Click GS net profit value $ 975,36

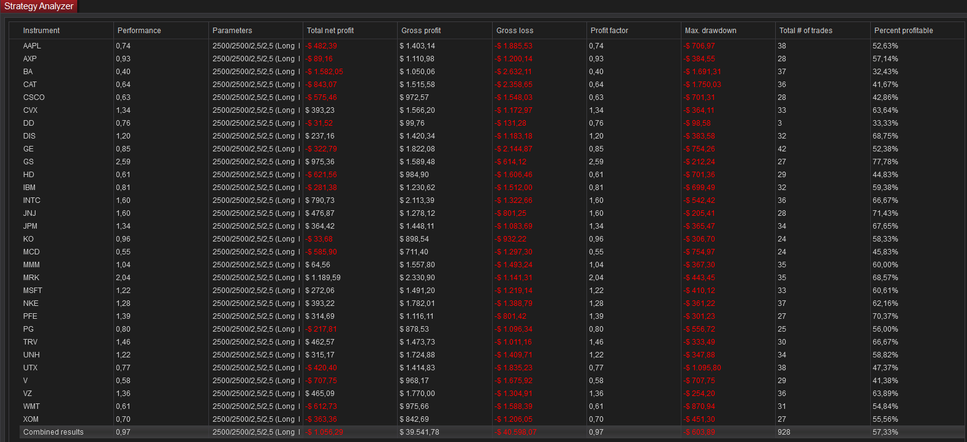tap(320, 162)
